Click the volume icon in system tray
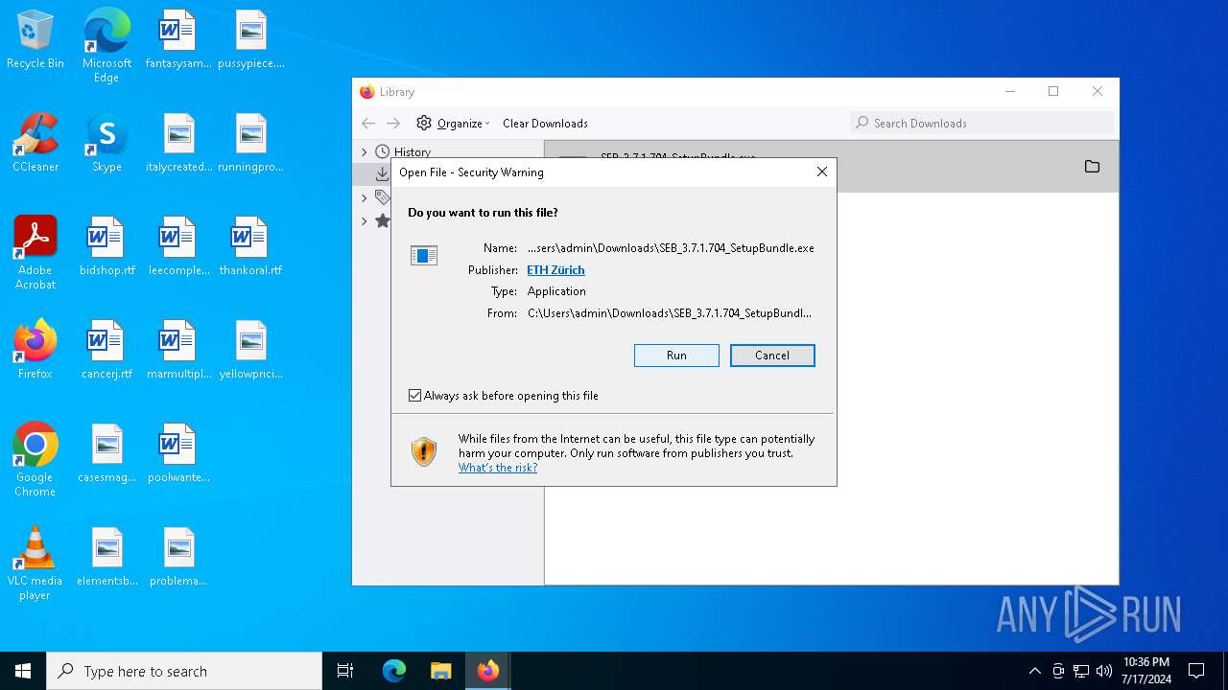Screen dimensions: 1228x690 pyautogui.click(x=1104, y=671)
